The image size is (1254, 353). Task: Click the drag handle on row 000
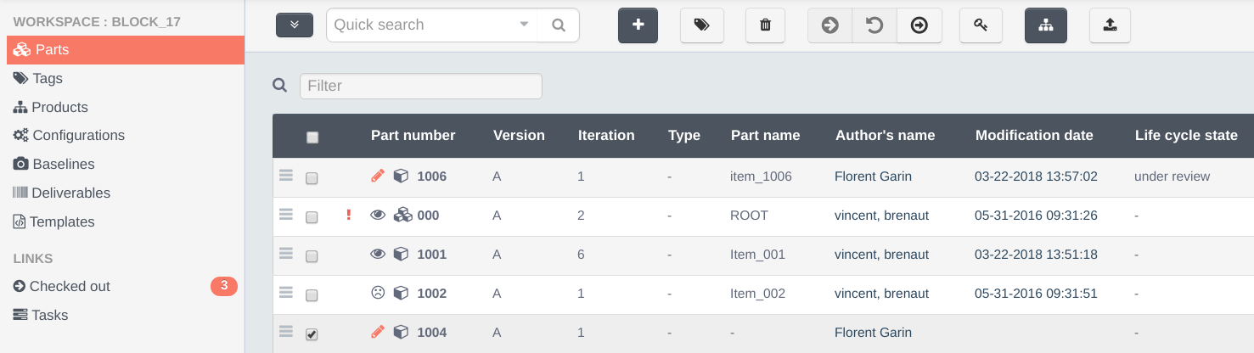click(286, 215)
